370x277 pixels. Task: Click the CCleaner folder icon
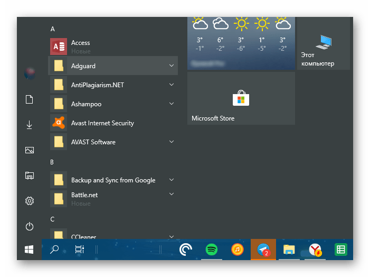tap(59, 234)
